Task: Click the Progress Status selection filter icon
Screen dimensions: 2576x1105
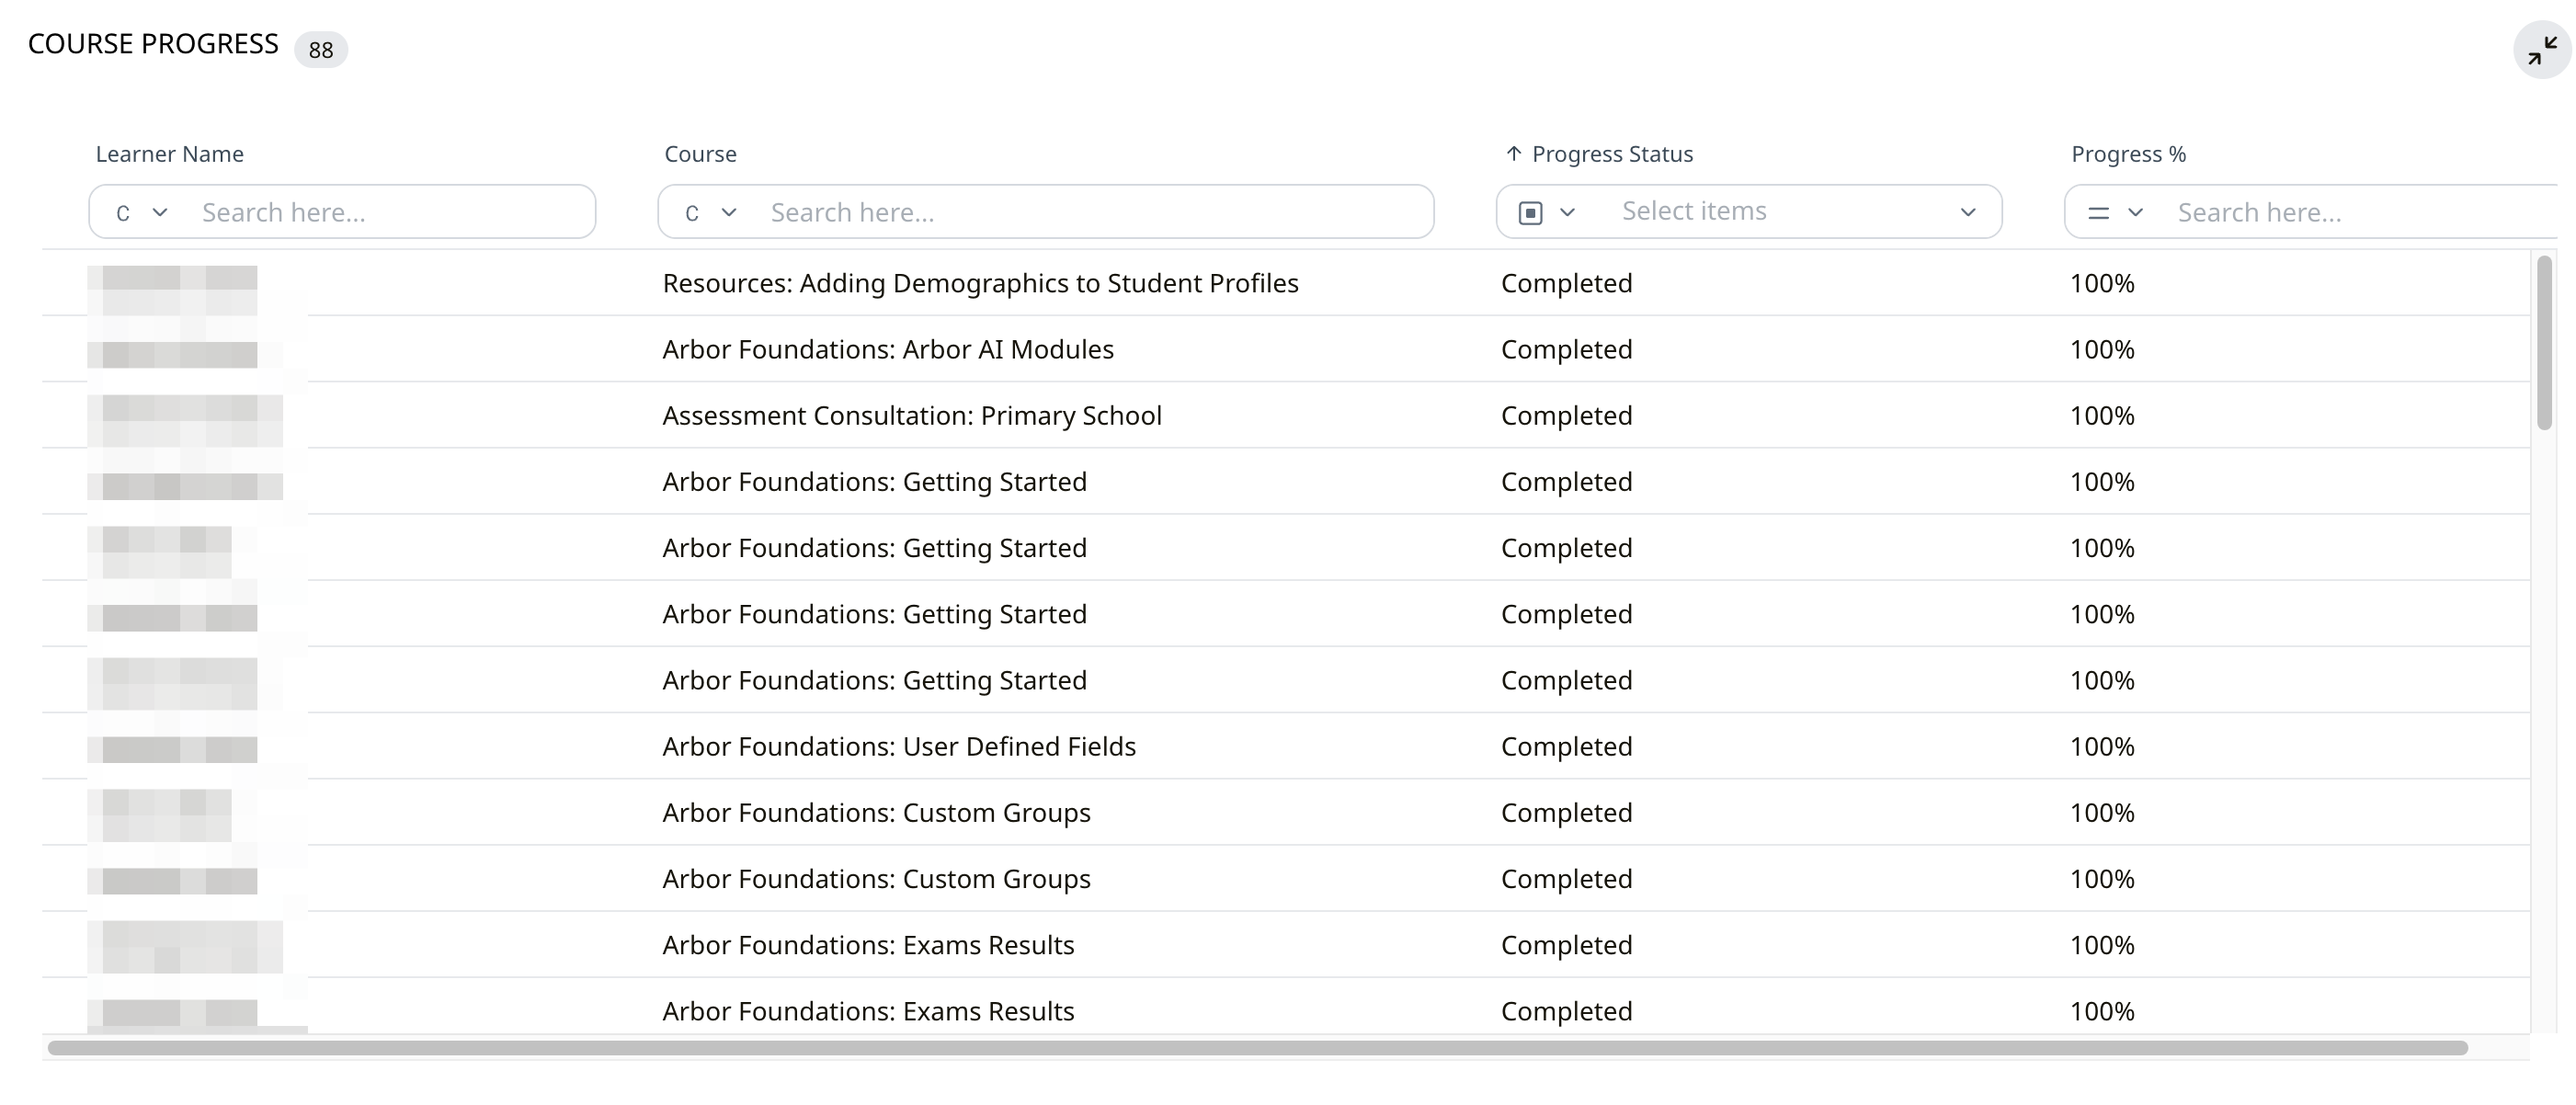Action: [1530, 212]
